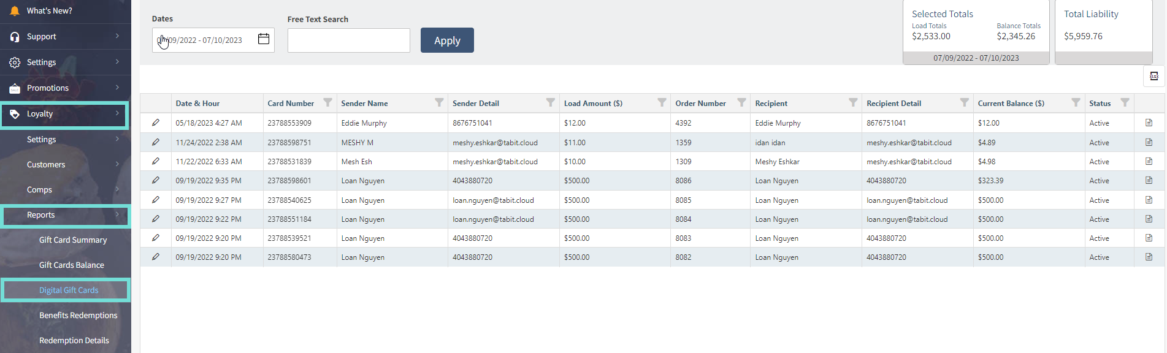This screenshot has height=353, width=1167.
Task: Open details document icon for order 4392
Action: pos(1149,123)
